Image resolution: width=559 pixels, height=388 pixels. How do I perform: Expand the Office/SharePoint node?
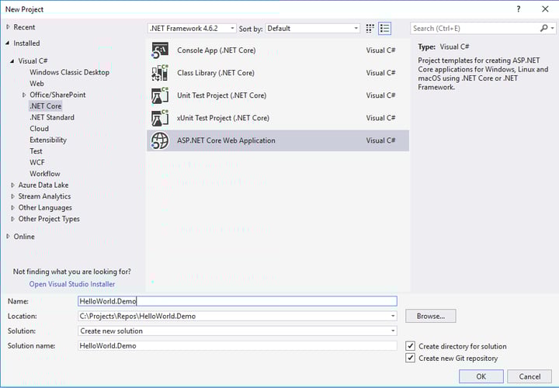24,95
